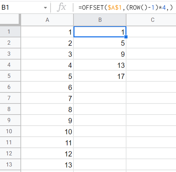Screen dimensions: 176x172
Task: Select the entire sheet using corner box
Action: (9, 19)
